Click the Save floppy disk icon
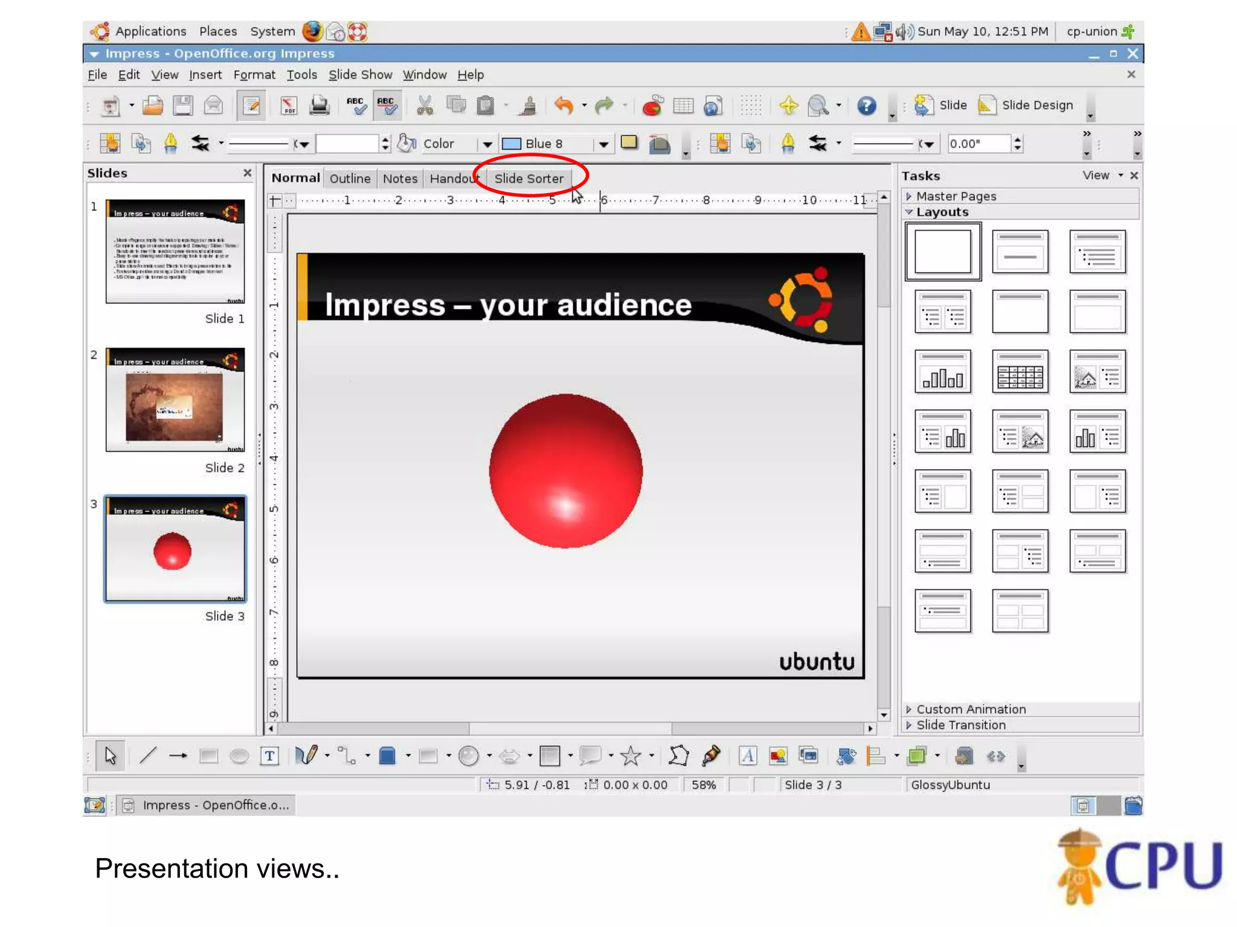The width and height of the screenshot is (1237, 927). (x=182, y=106)
